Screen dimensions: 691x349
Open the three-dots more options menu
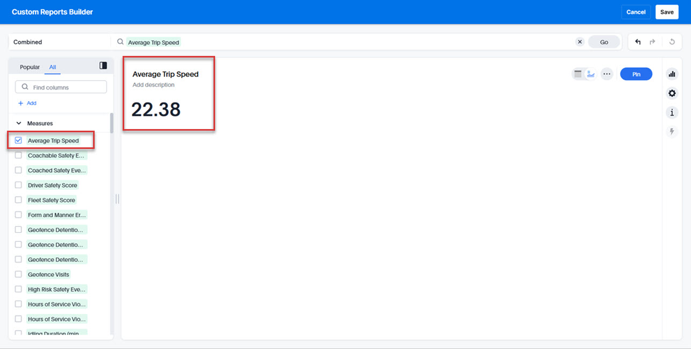click(607, 74)
